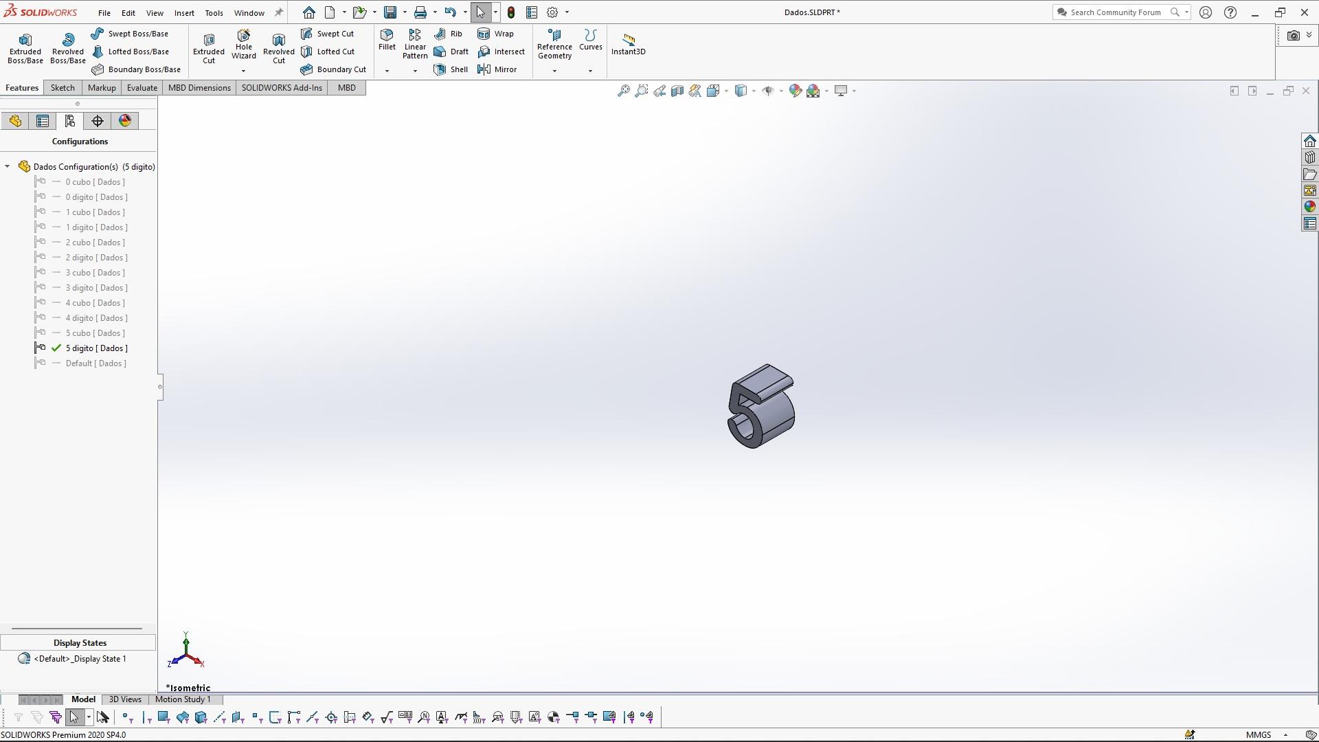Open Appearances pane in task pane
The height and width of the screenshot is (742, 1319).
click(x=1309, y=207)
